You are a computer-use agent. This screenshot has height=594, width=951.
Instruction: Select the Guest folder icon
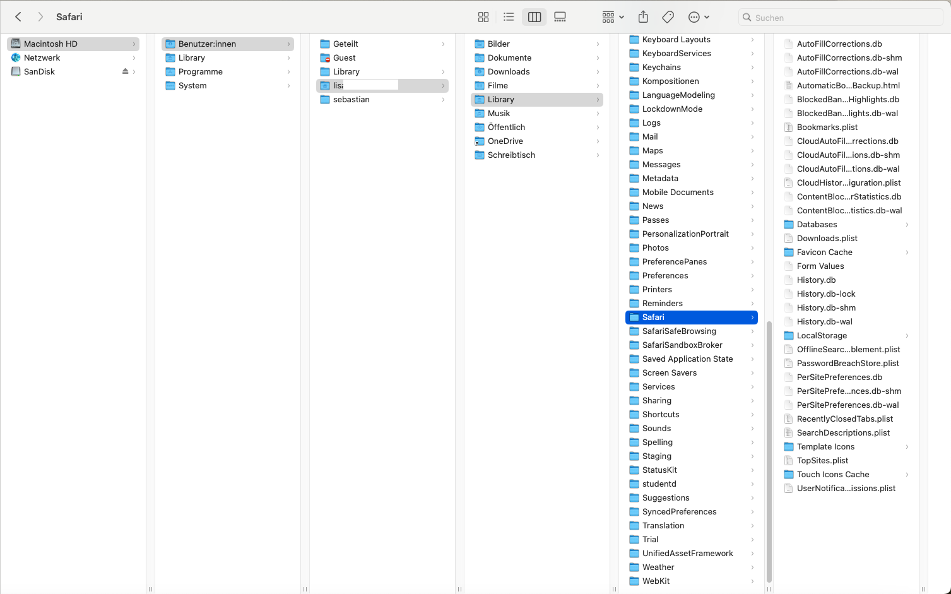pyautogui.click(x=325, y=57)
